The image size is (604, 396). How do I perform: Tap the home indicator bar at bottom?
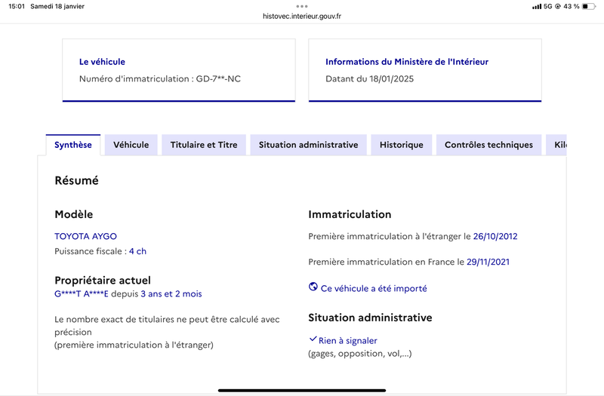click(x=302, y=390)
